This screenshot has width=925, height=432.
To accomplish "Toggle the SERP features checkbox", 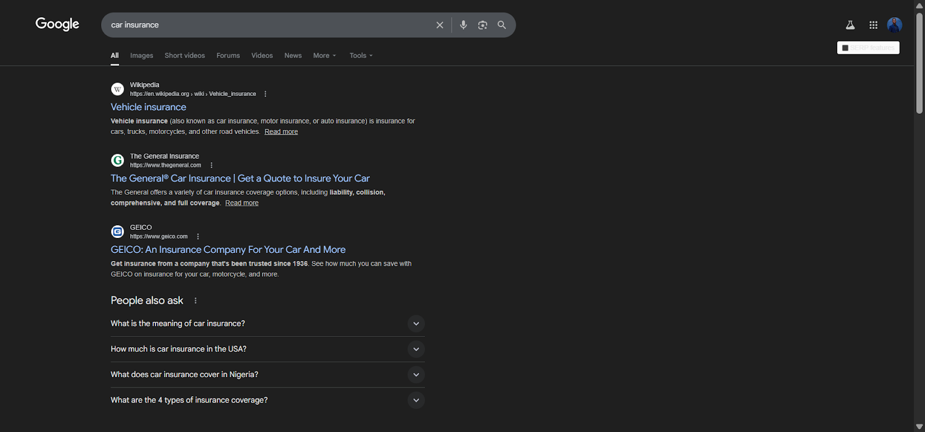I will point(845,48).
